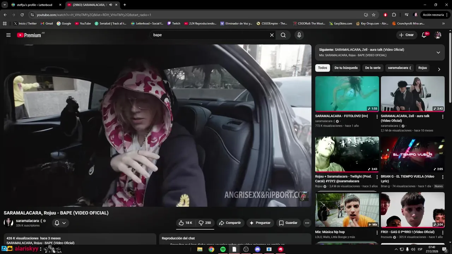Go to YouTube Premium home logo
The height and width of the screenshot is (254, 452).
[x=29, y=35]
